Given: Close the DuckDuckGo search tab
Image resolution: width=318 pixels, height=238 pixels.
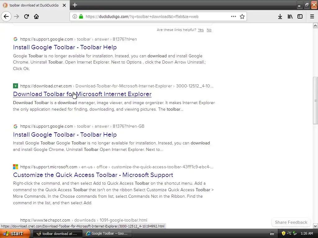Looking at the screenshot, I should click(64, 5).
